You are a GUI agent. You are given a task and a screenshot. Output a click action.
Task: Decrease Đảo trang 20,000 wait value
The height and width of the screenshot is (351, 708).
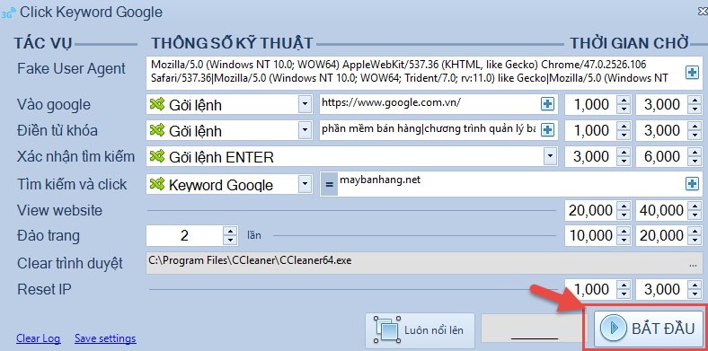point(694,240)
